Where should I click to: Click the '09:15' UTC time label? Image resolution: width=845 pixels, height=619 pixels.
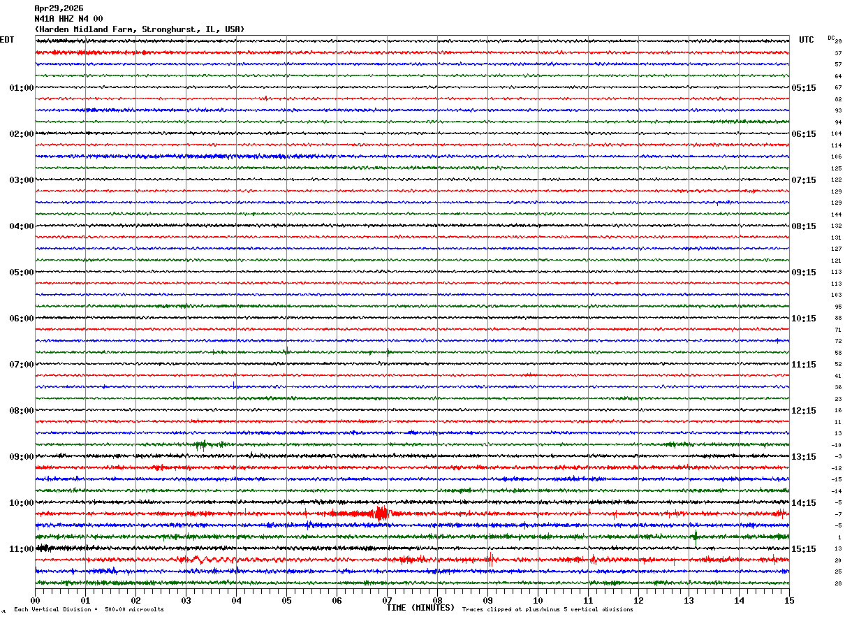[804, 272]
